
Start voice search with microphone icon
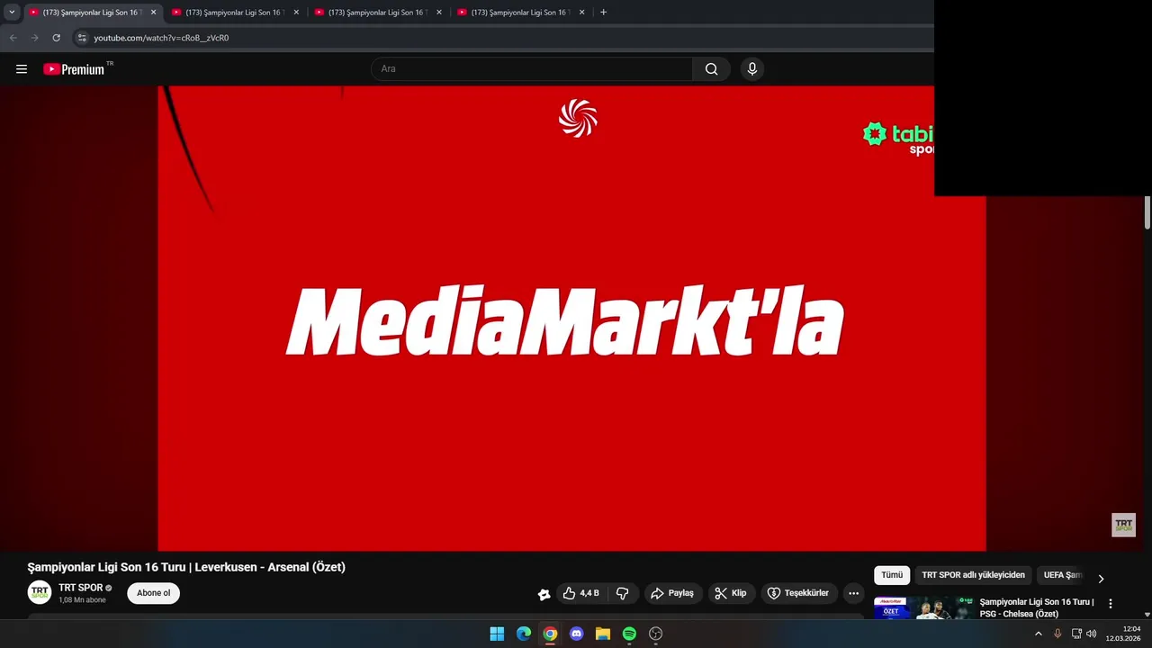[x=752, y=69]
